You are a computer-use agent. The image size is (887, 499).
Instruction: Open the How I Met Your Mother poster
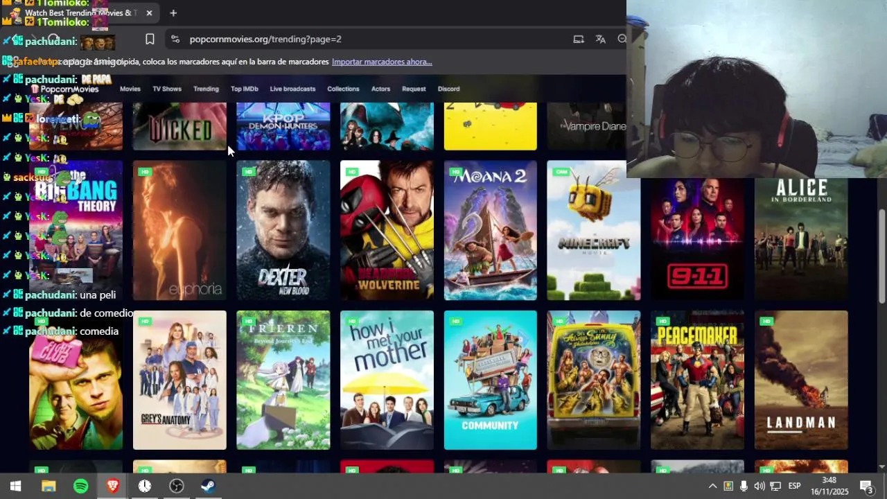point(387,380)
